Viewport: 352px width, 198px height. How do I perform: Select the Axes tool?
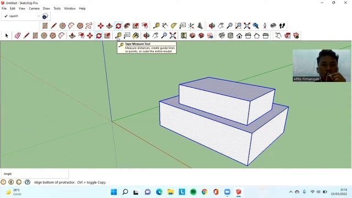tap(191, 26)
